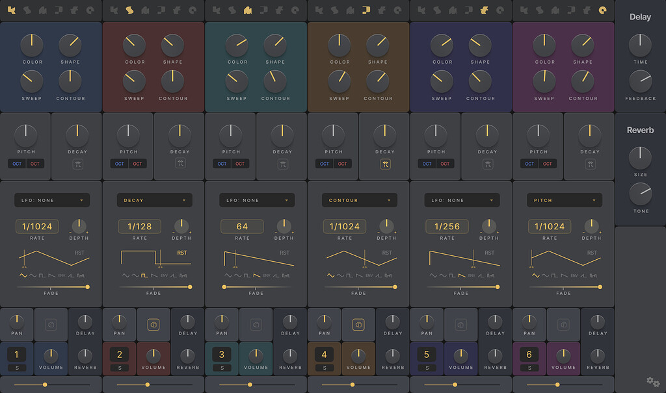Toggle the blue OCT switch under channel 1's Pitch
The height and width of the screenshot is (393, 666).
(16, 164)
